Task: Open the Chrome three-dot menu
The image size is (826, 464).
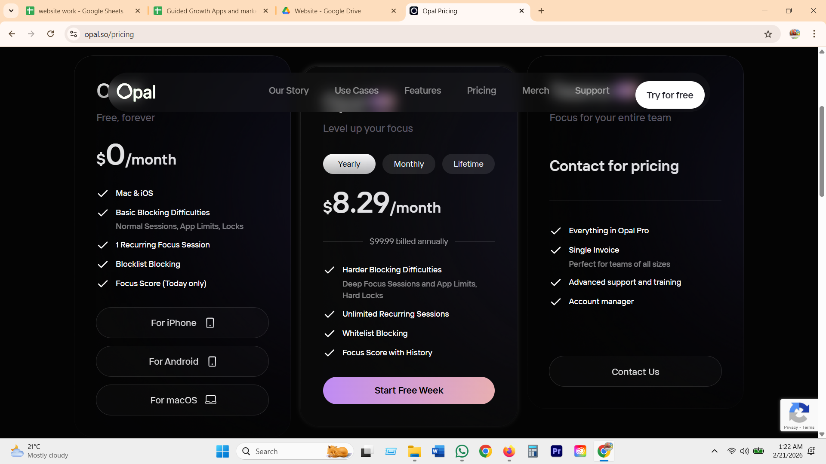Action: tap(814, 34)
